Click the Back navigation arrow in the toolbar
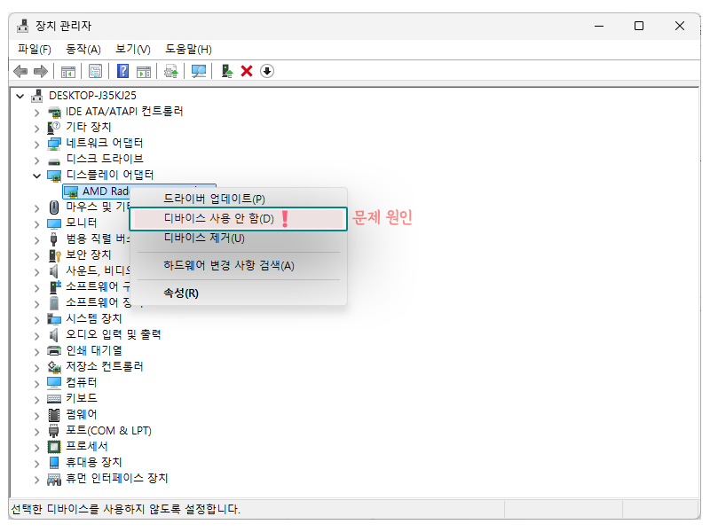Viewport: 710px width, 532px height. (20, 71)
